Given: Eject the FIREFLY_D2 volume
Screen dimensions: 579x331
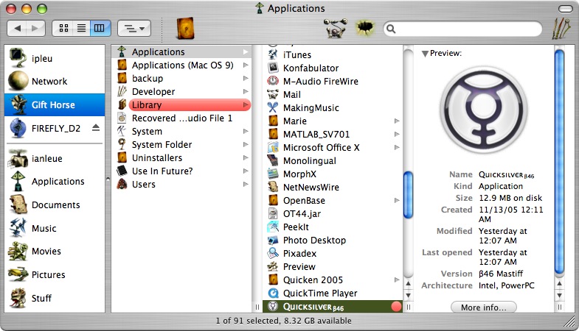Looking at the screenshot, I should [96, 128].
